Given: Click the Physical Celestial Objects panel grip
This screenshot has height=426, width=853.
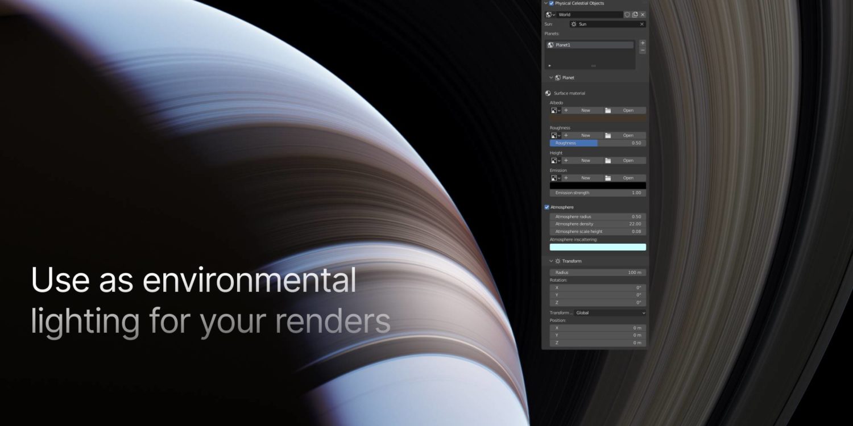Looking at the screenshot, I should [644, 3].
